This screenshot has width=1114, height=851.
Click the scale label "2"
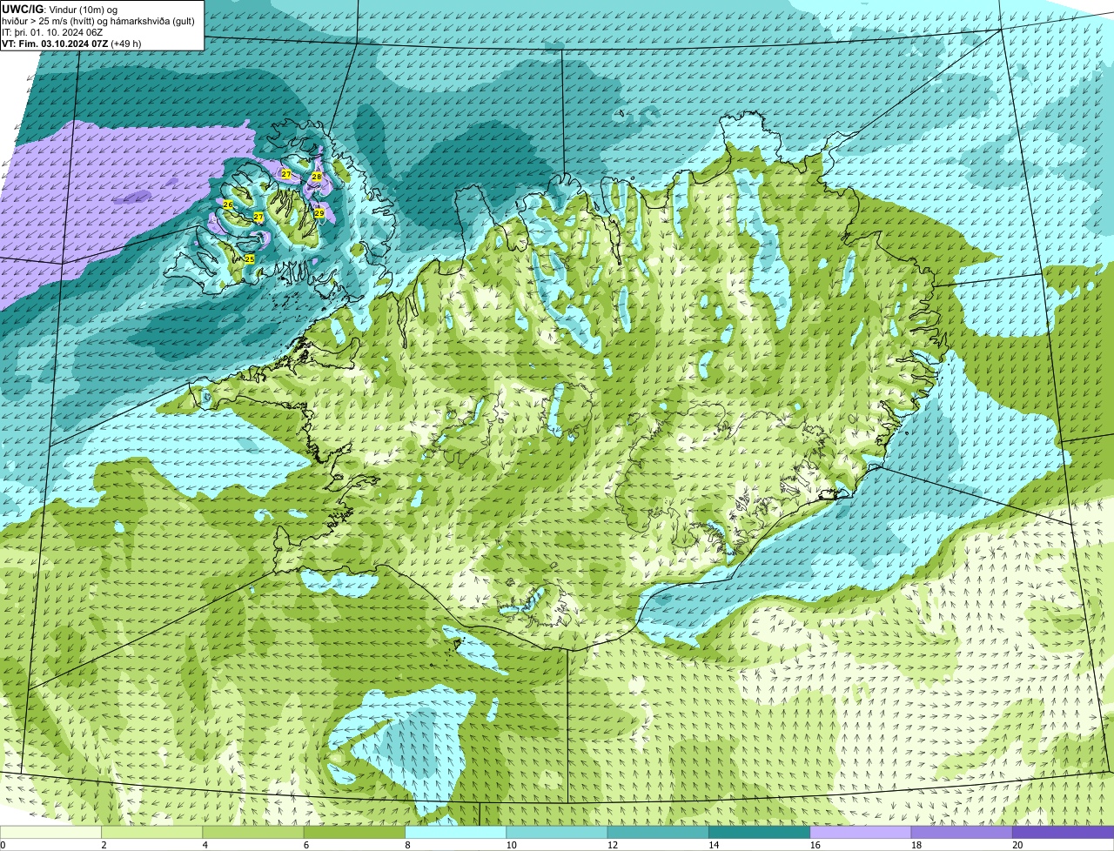(104, 845)
